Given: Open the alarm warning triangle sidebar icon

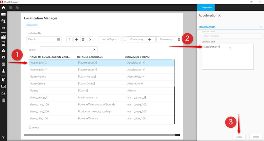Looking at the screenshot, I should pos(3,51).
